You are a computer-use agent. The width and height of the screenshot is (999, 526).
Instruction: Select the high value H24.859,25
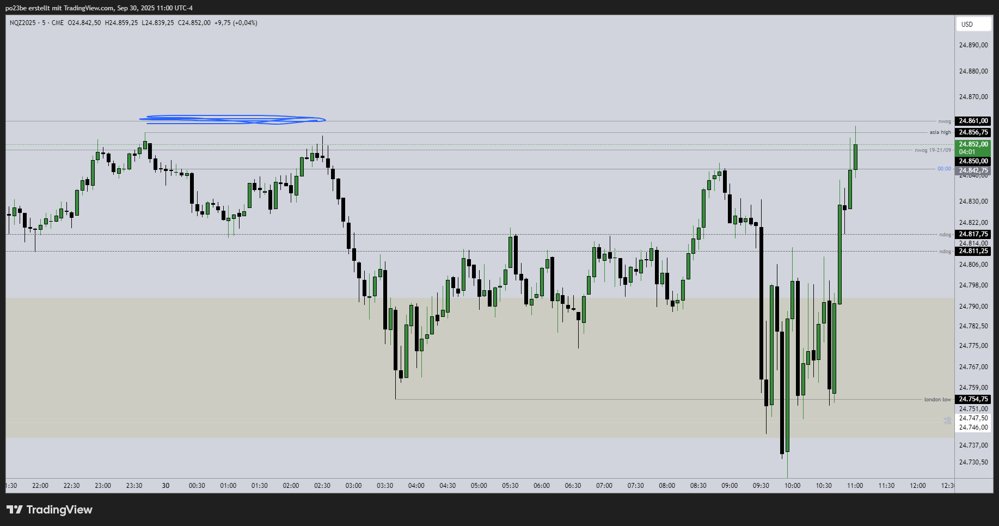click(x=121, y=23)
